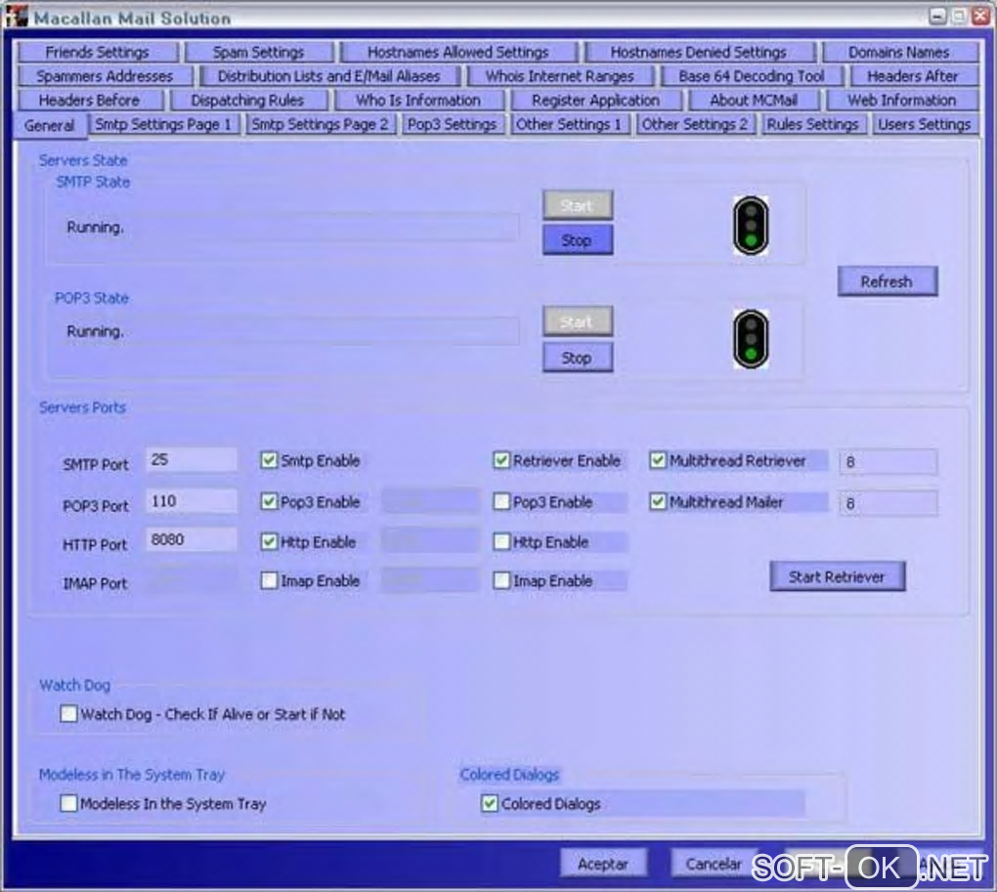The height and width of the screenshot is (892, 997).
Task: Click the Start Retriever button
Action: 838,576
